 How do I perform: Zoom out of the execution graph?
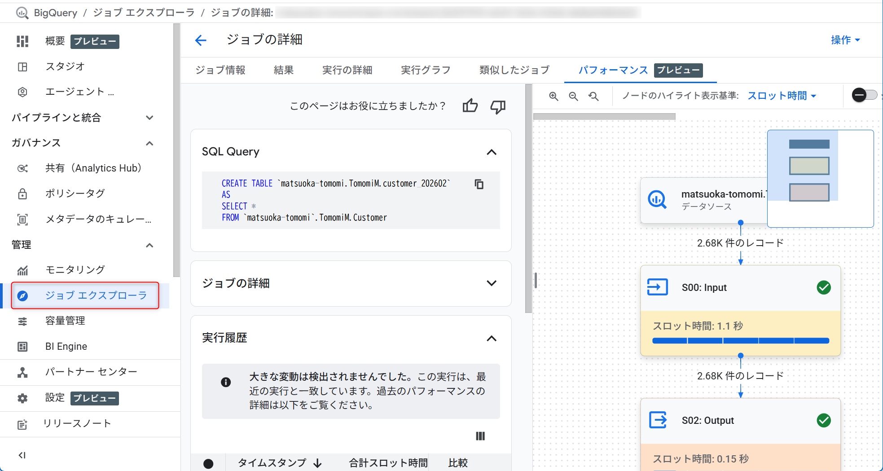573,96
